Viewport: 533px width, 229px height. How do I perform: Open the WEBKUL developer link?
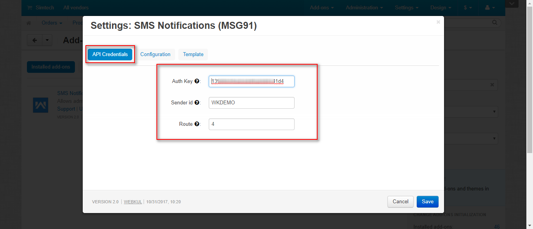(133, 202)
